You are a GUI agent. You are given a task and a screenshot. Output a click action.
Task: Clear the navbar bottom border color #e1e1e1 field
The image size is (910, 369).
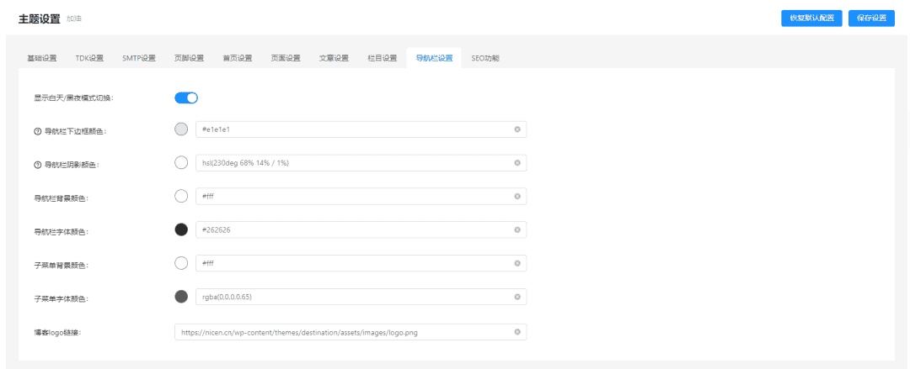pyautogui.click(x=517, y=129)
